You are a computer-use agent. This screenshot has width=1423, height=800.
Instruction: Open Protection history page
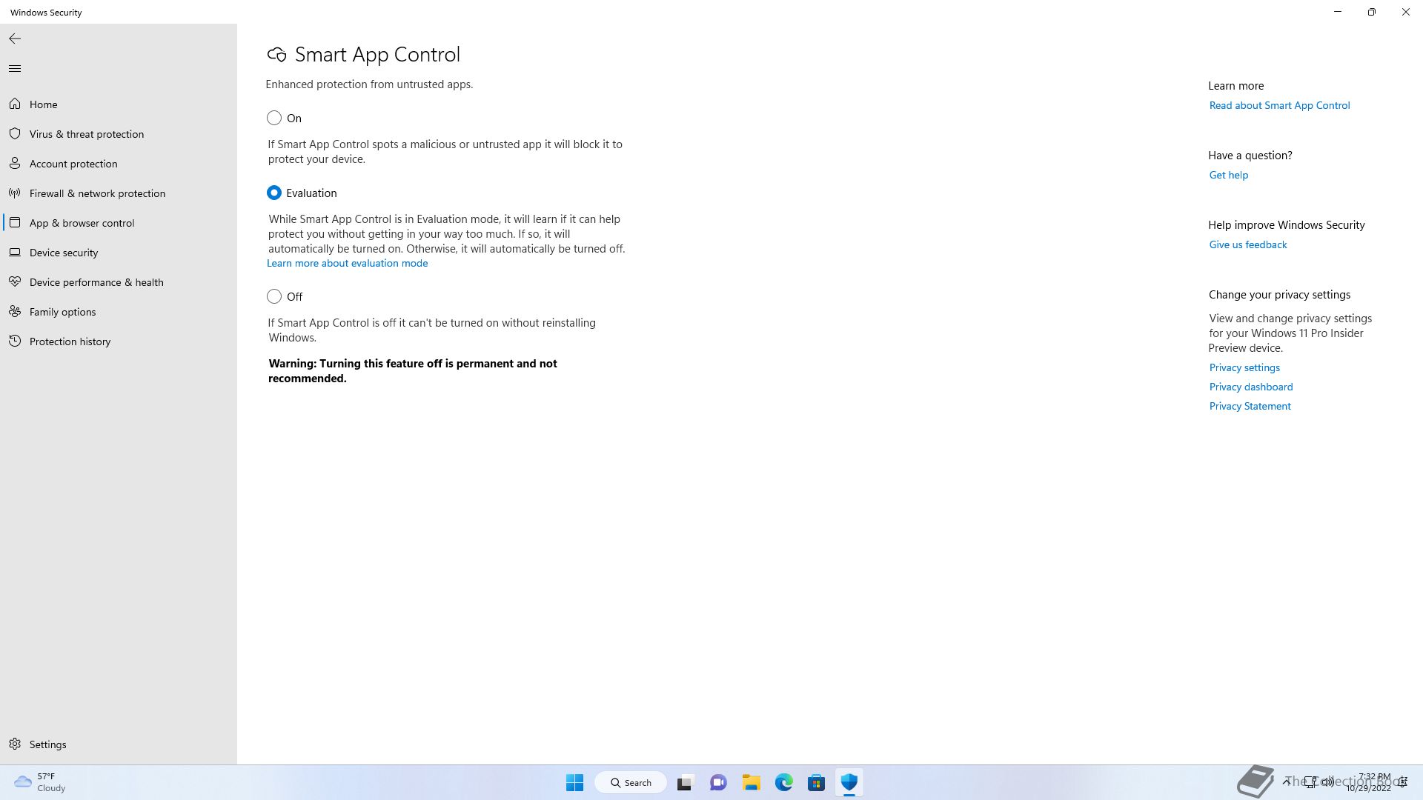119,341
